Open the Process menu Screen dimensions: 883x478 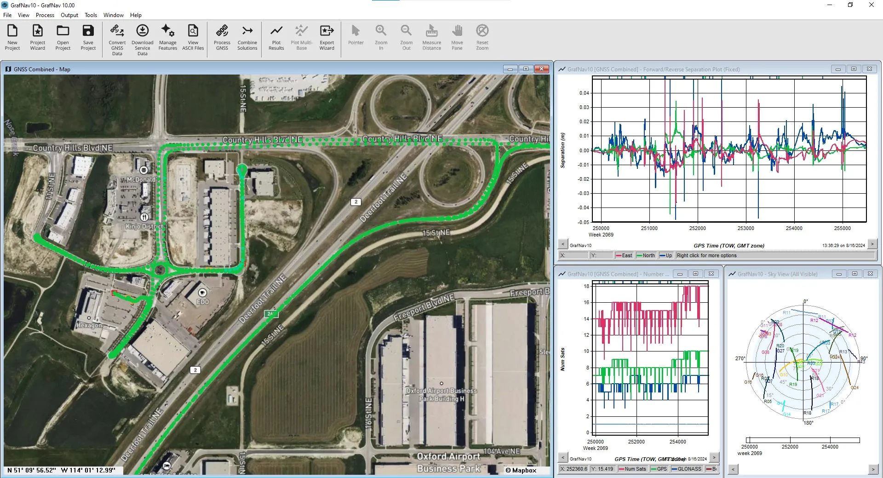(45, 15)
